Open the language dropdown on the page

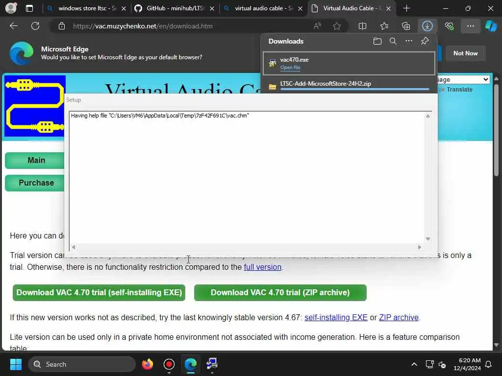point(464,79)
